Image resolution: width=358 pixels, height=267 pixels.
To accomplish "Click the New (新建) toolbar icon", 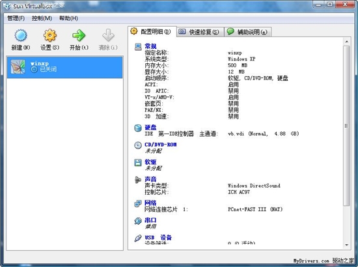I will 21,35.
